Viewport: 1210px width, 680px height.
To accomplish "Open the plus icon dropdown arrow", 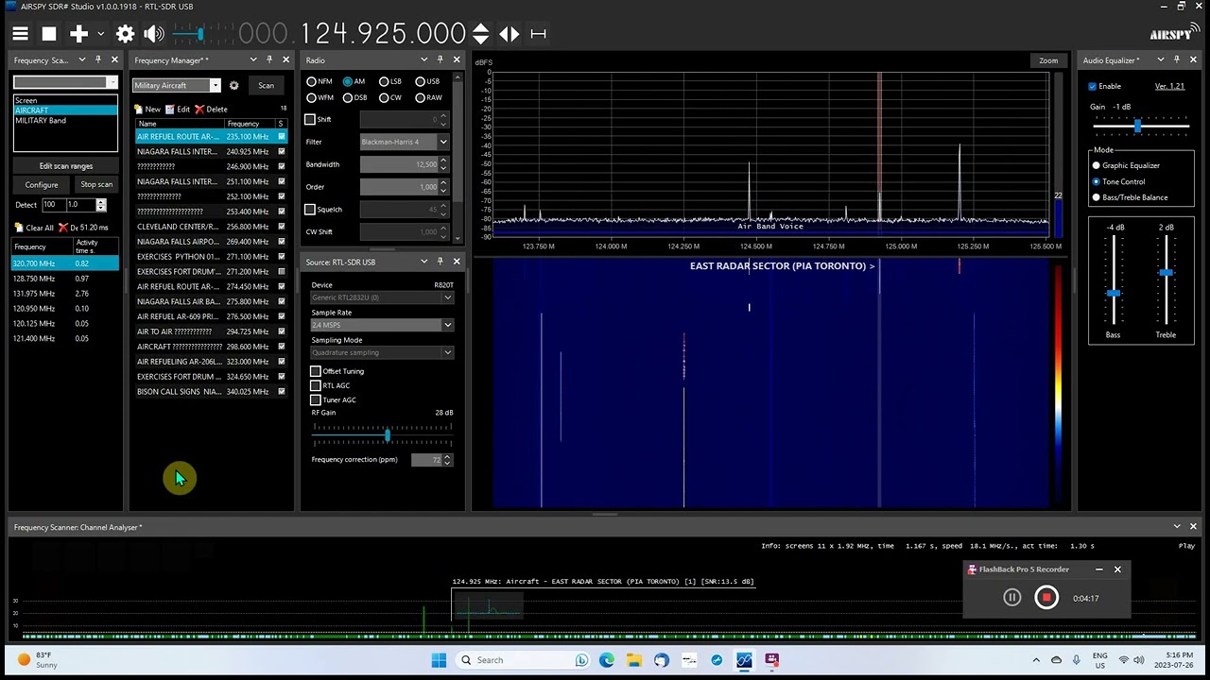I will (100, 34).
